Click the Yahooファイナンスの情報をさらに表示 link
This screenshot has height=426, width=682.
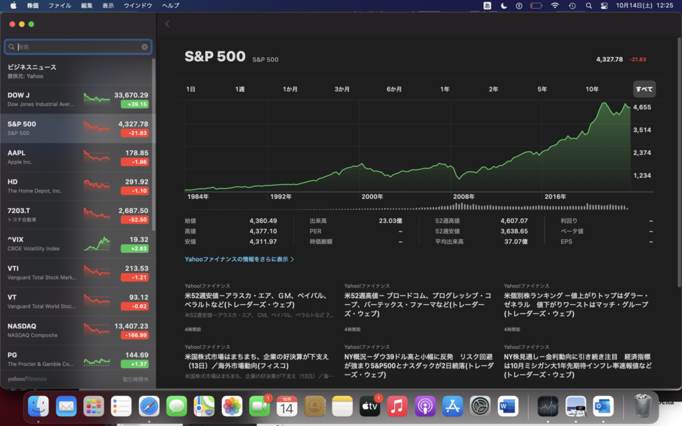click(239, 259)
